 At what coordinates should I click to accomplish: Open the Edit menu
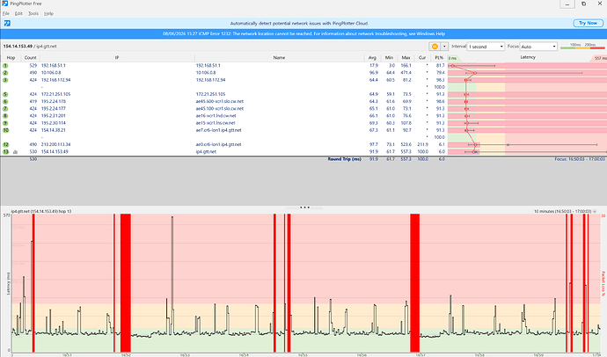[x=18, y=13]
